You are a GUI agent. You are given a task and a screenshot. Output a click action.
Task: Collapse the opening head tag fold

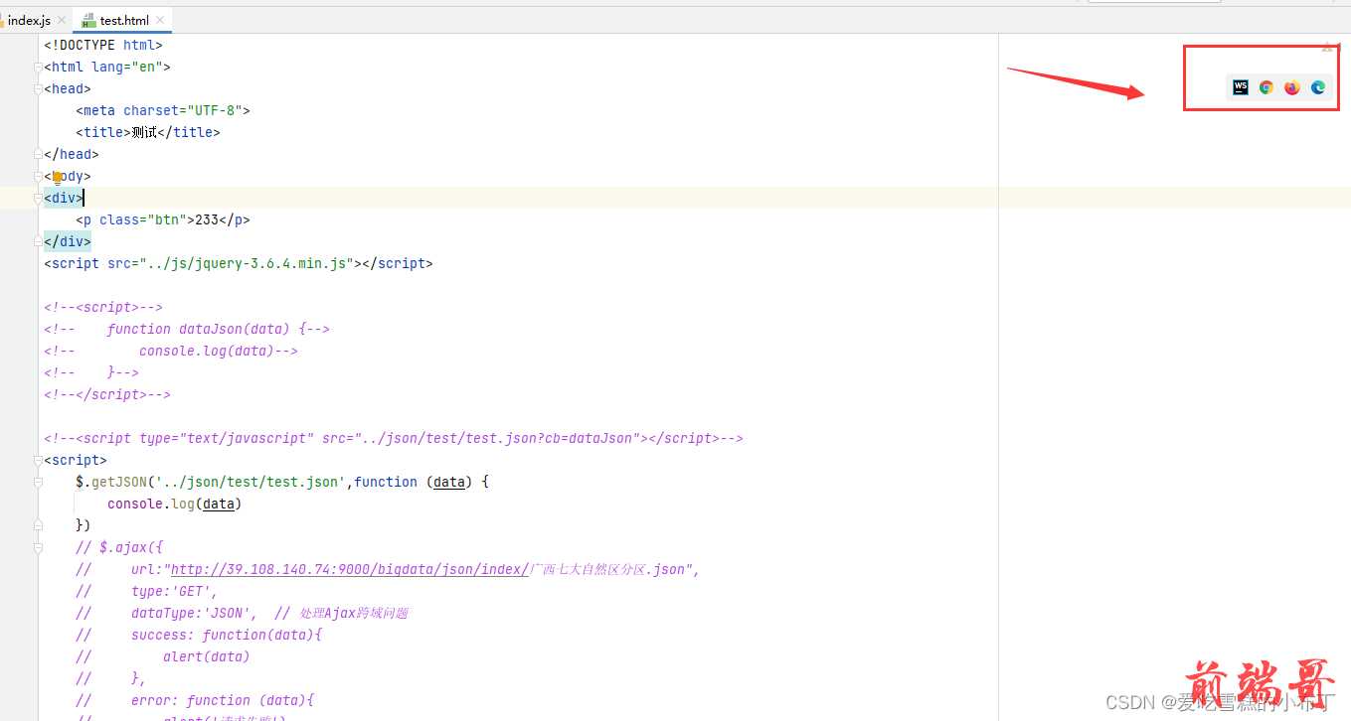38,89
